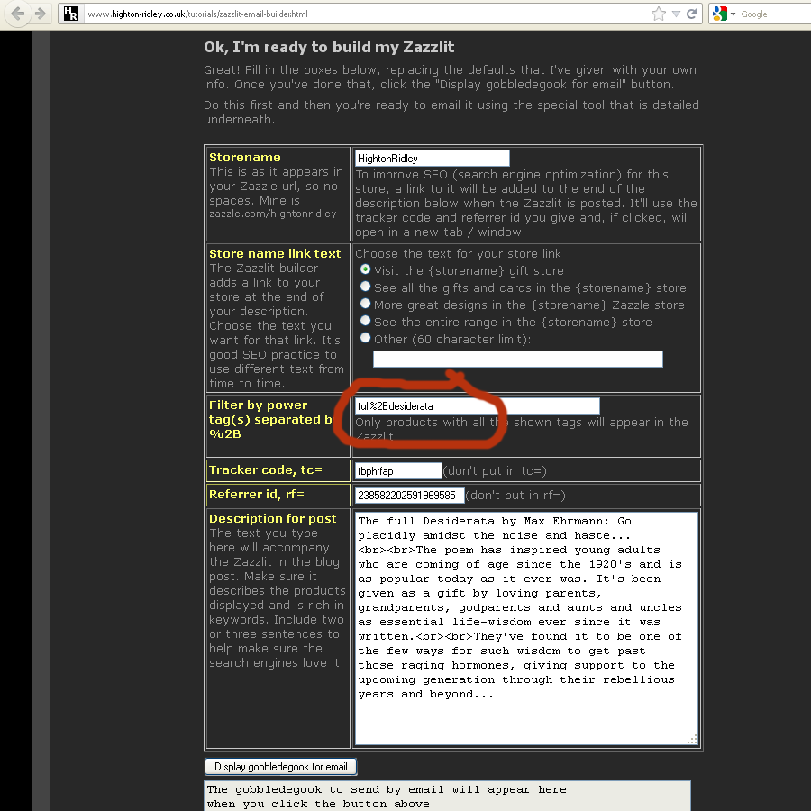The image size is (811, 811).
Task: Click 'Display gobbledegook for email' button
Action: pyautogui.click(x=281, y=767)
